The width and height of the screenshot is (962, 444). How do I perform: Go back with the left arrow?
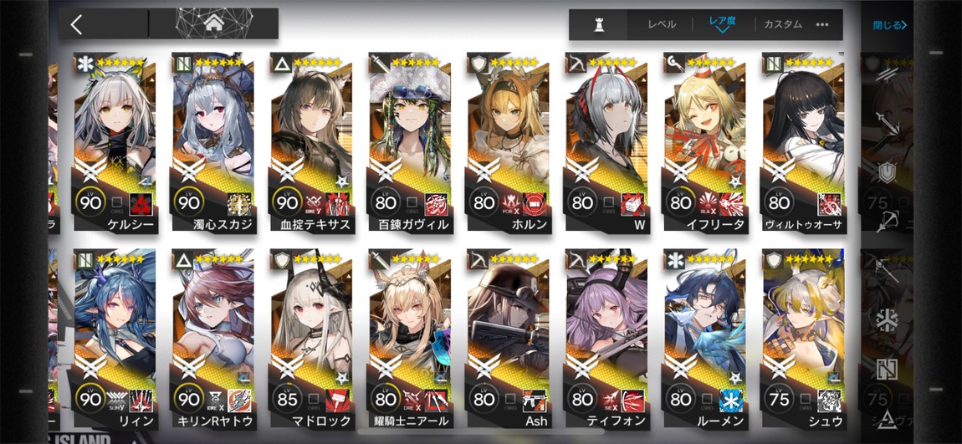[77, 24]
